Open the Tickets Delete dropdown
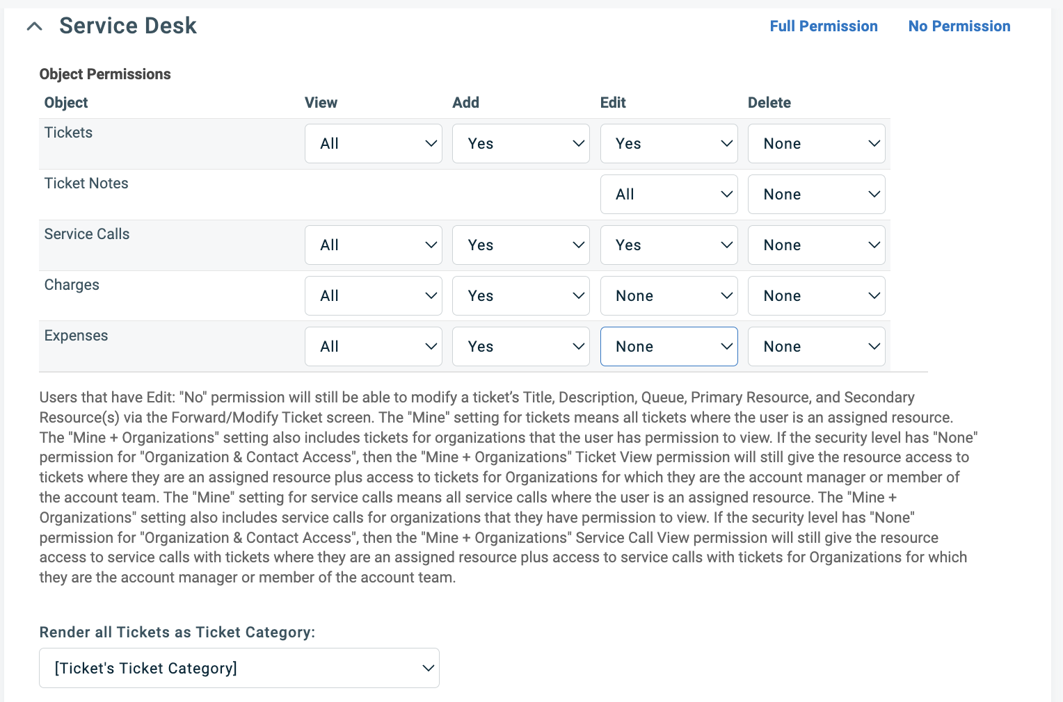Screen dimensions: 1063x702 tap(816, 143)
